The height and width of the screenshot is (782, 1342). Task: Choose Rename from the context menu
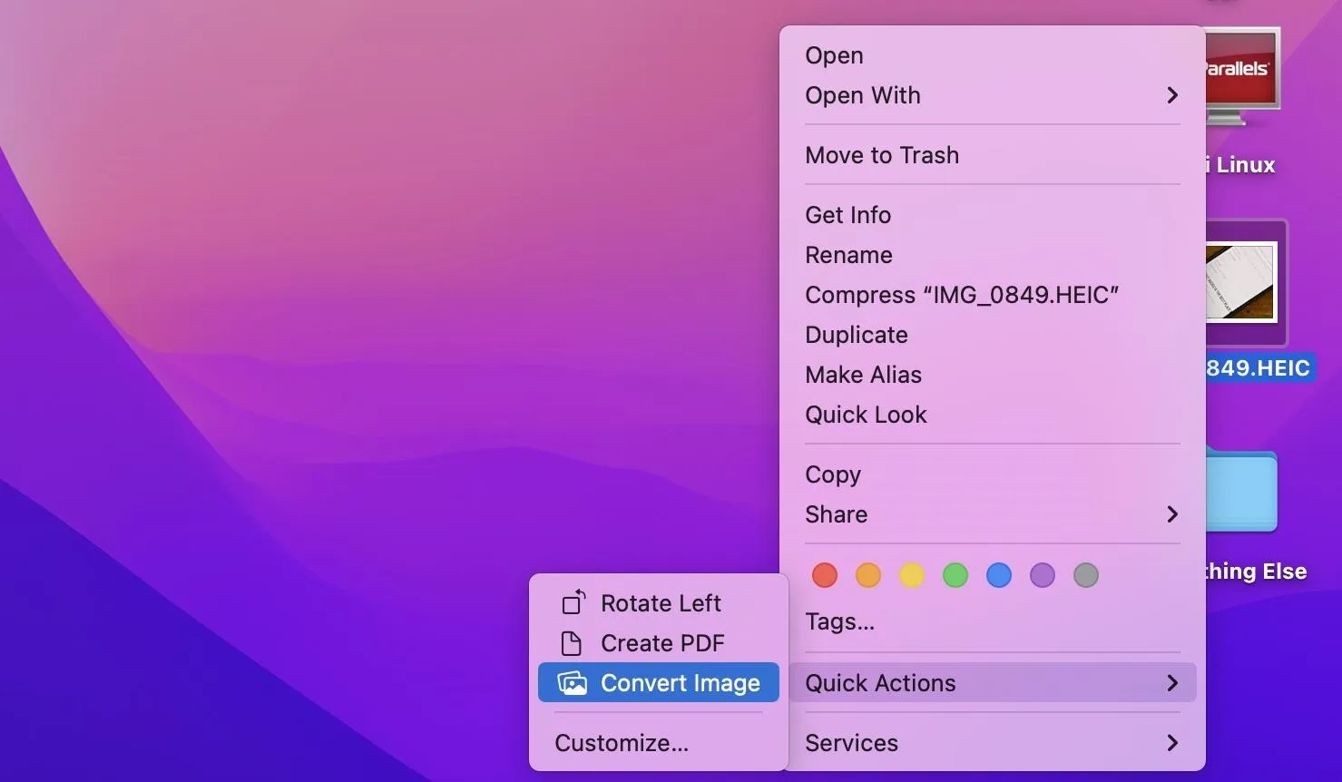click(x=993, y=255)
